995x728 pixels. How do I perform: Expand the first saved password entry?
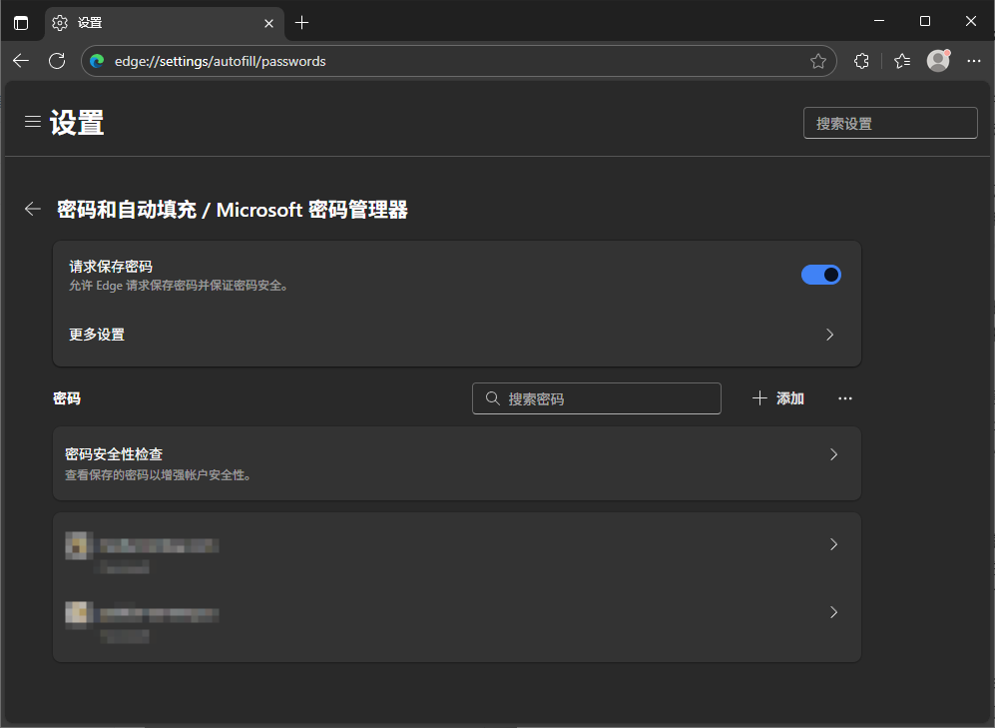click(833, 544)
